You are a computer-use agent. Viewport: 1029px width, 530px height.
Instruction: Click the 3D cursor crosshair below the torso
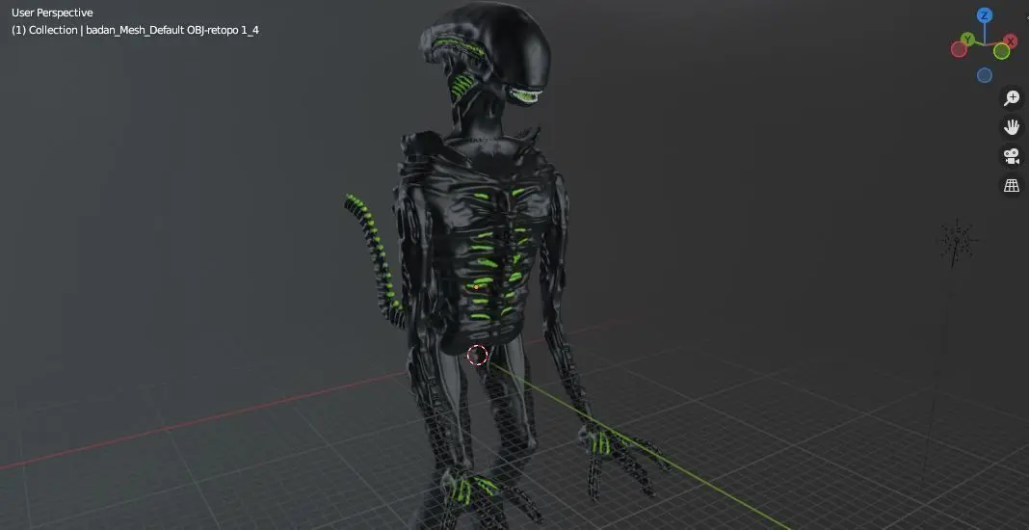point(477,356)
